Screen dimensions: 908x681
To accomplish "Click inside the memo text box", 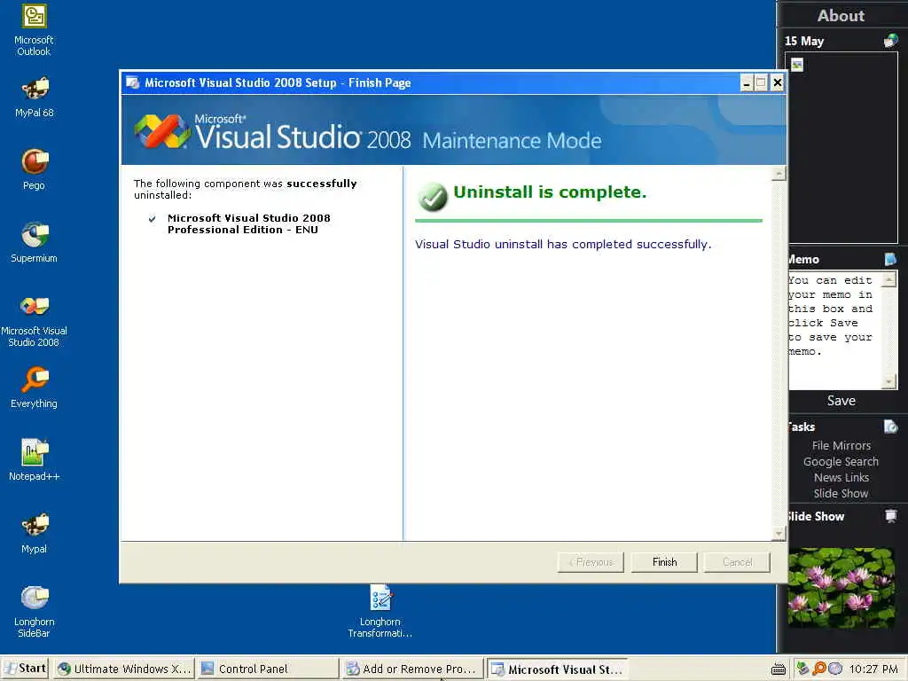I will (x=834, y=330).
